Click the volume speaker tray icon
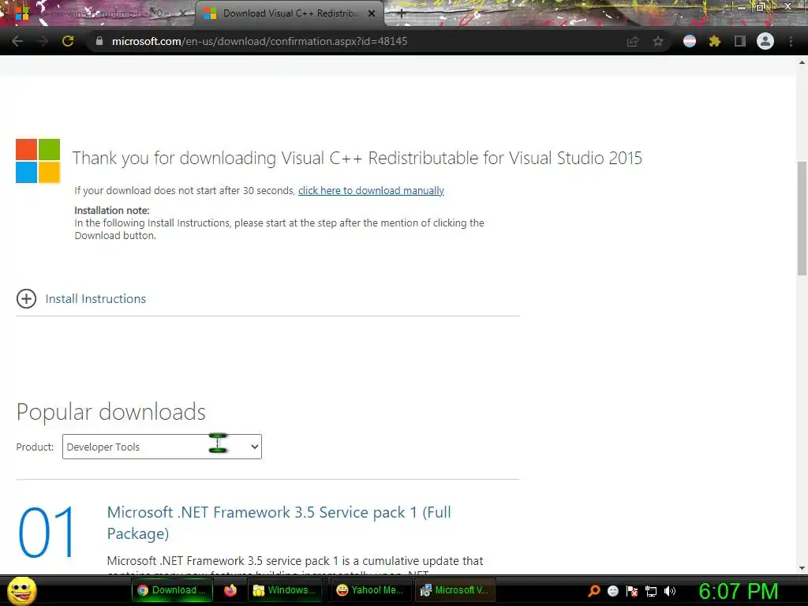The image size is (808, 606). pos(670,591)
